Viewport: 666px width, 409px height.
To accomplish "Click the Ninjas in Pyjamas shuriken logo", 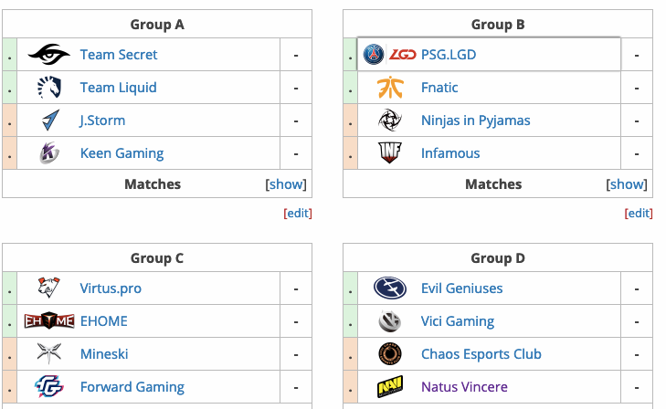I will click(x=390, y=121).
